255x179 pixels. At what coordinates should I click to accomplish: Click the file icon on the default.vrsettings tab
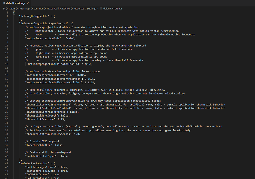pos(4,3)
